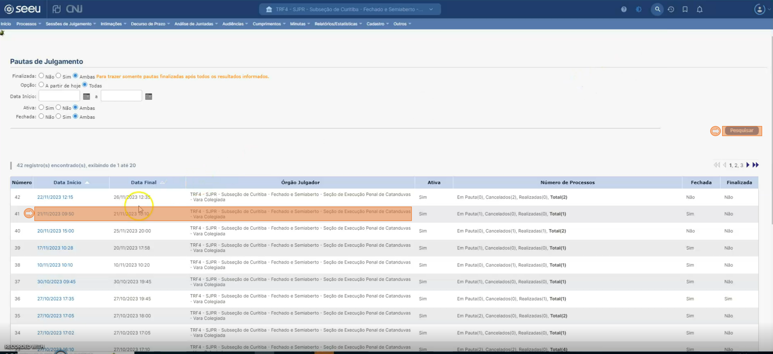This screenshot has width=773, height=354.
Task: Expand the Processos menu
Action: [x=28, y=24]
